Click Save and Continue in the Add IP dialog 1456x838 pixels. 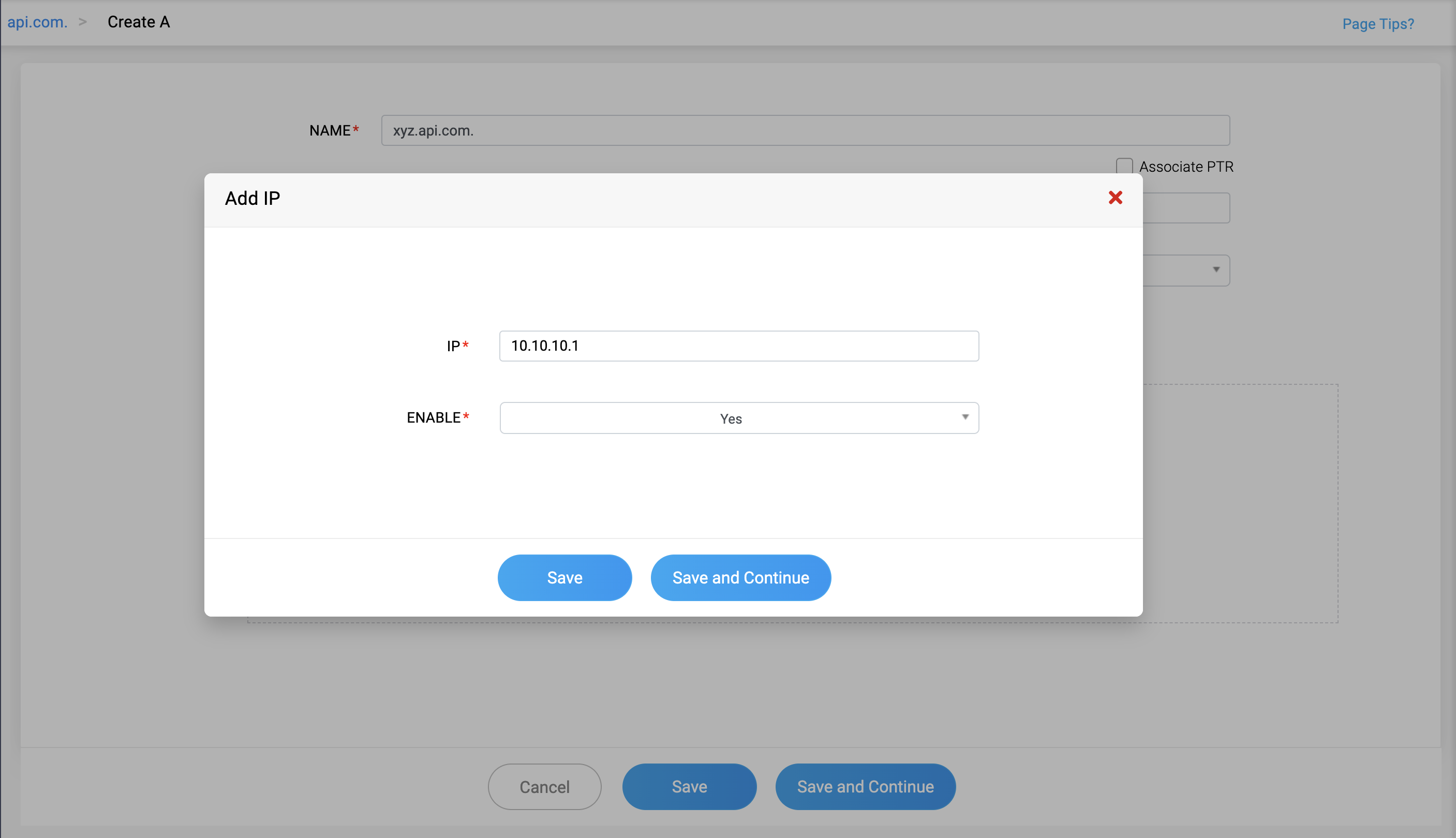click(x=740, y=578)
